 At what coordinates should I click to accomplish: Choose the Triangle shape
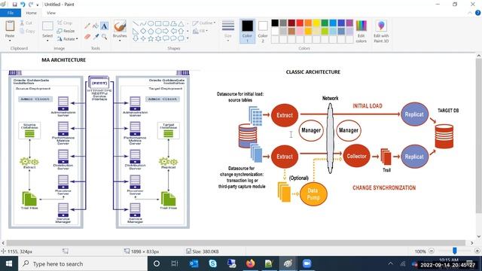pyautogui.click(x=181, y=23)
